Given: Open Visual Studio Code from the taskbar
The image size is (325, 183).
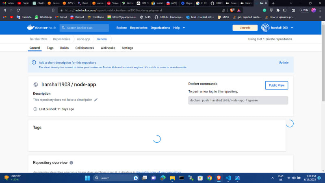Looking at the screenshot, I should click(228, 178).
